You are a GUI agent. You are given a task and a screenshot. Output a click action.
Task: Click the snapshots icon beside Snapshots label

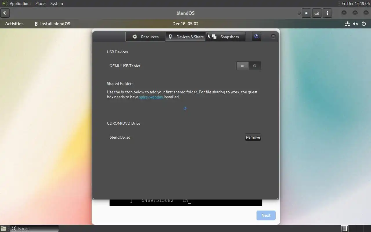[x=214, y=37]
